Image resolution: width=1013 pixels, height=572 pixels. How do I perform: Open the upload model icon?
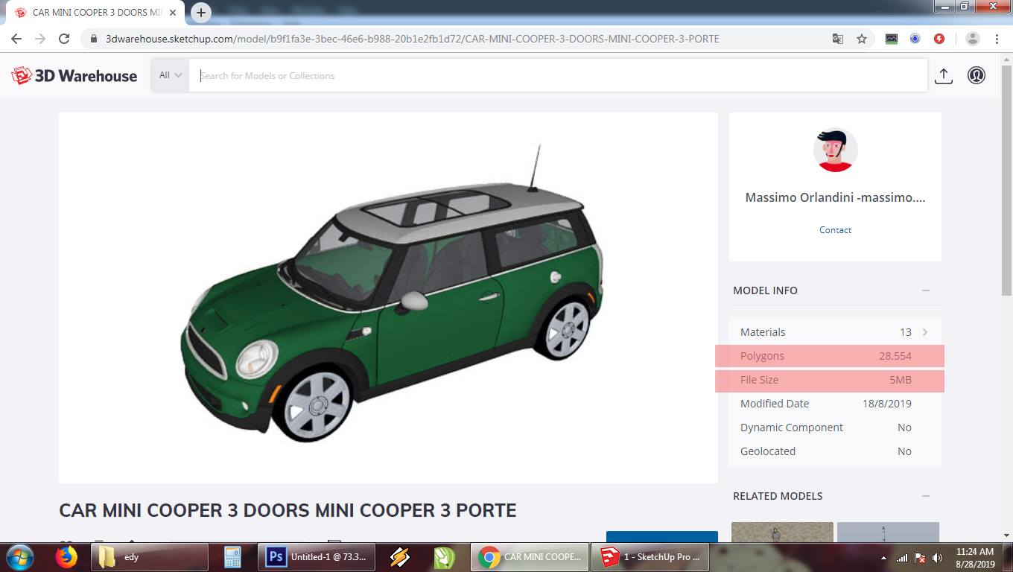click(x=943, y=75)
